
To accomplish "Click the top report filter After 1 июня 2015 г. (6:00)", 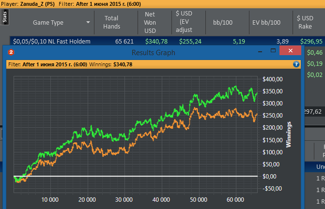I will 108,4.
